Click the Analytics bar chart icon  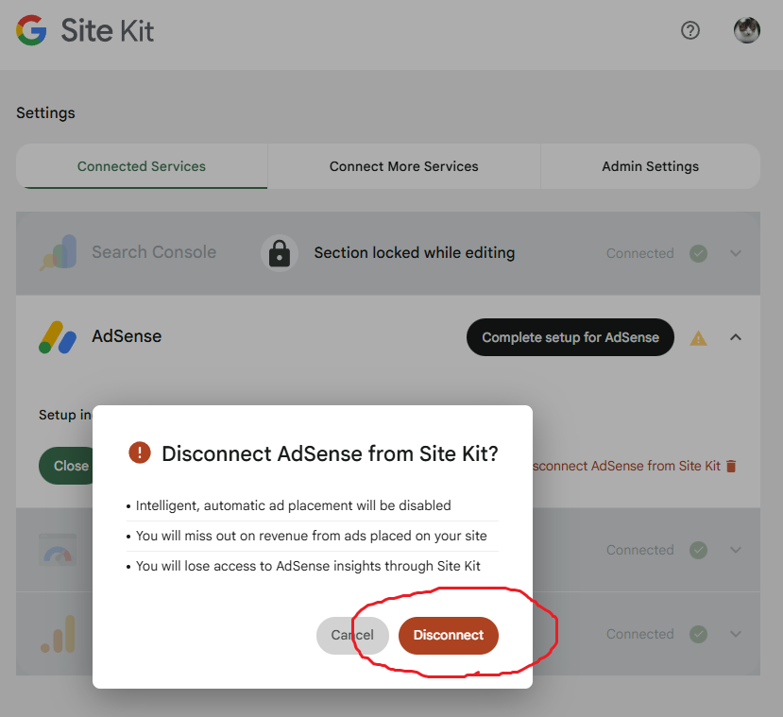[58, 635]
